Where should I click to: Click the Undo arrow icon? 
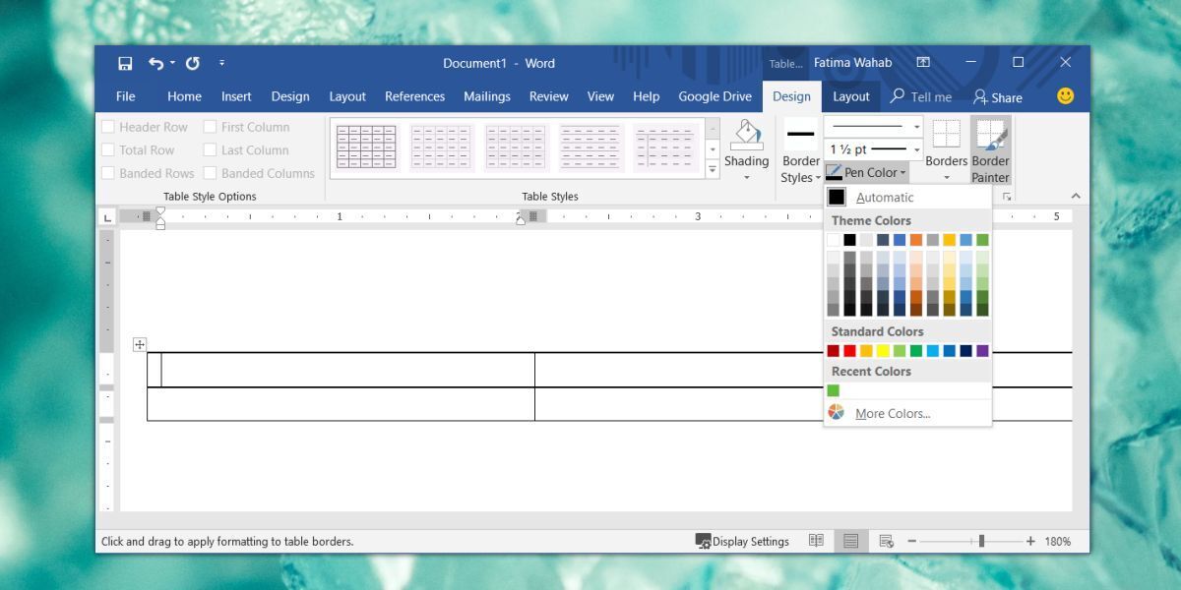[155, 63]
